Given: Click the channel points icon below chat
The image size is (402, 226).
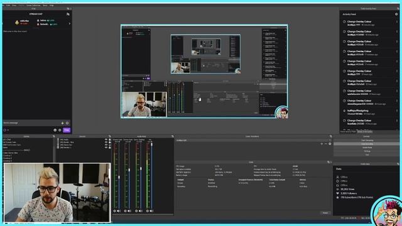Looking at the screenshot, I should (x=4, y=130).
